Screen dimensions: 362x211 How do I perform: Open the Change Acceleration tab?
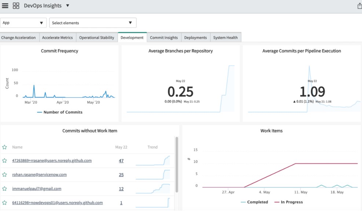(x=18, y=37)
